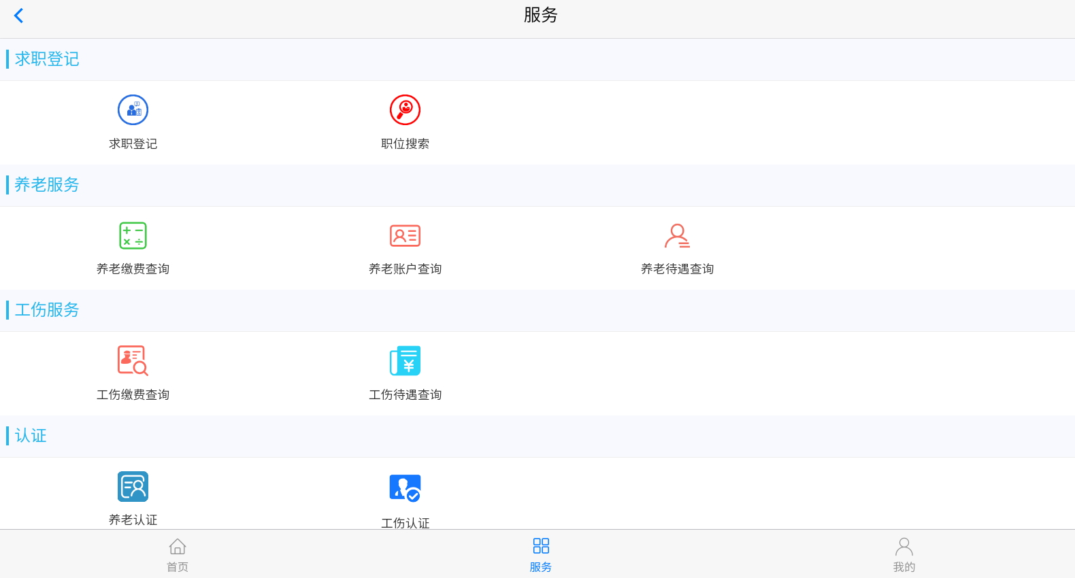Tap the 职位搜索 label
Image resolution: width=1075 pixels, height=578 pixels.
405,143
